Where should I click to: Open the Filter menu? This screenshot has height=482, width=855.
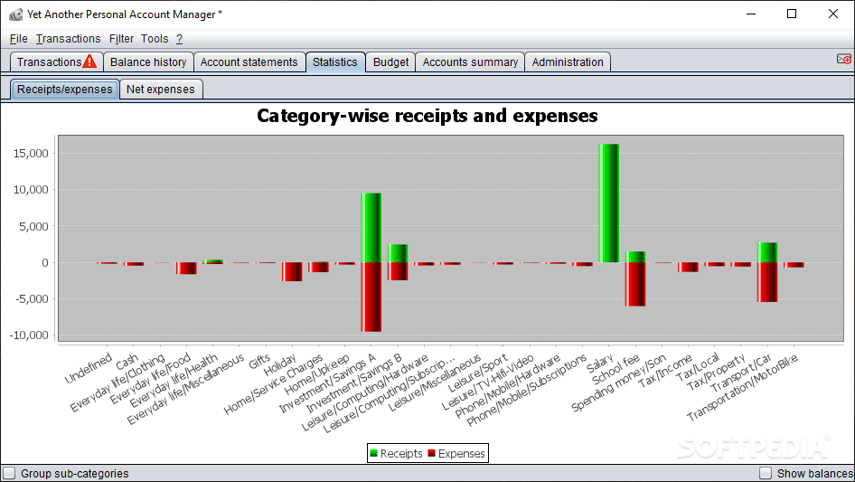[x=121, y=39]
